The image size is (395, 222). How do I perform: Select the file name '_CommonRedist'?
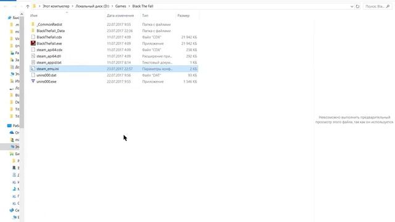(x=49, y=25)
